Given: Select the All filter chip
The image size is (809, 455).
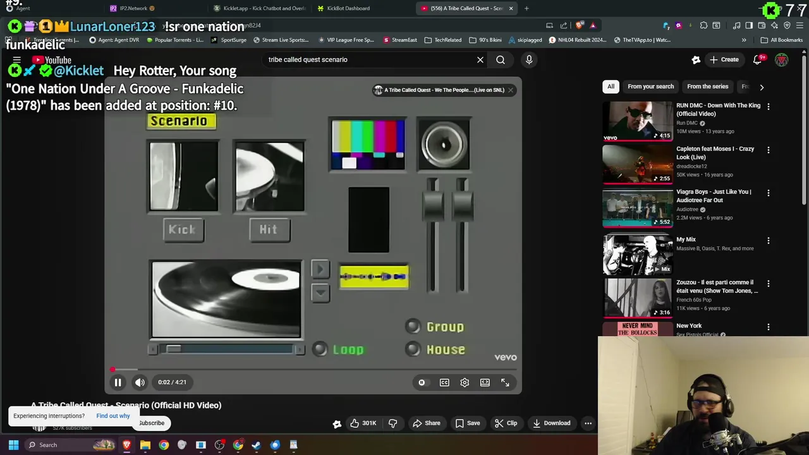Looking at the screenshot, I should pos(611,87).
